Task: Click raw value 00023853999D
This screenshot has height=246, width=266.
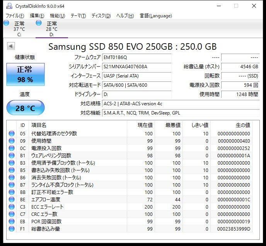Action: coord(234,229)
